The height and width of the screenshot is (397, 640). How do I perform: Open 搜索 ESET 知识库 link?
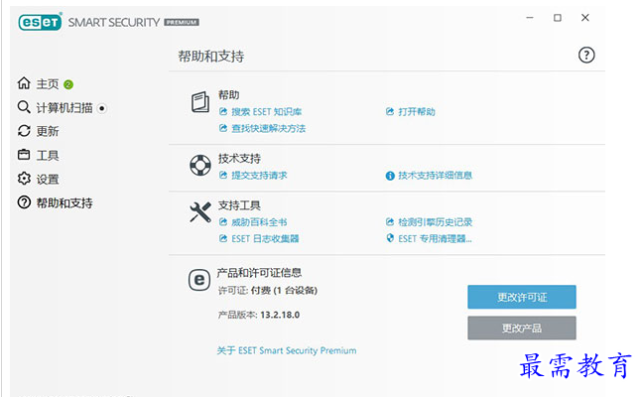tap(263, 112)
